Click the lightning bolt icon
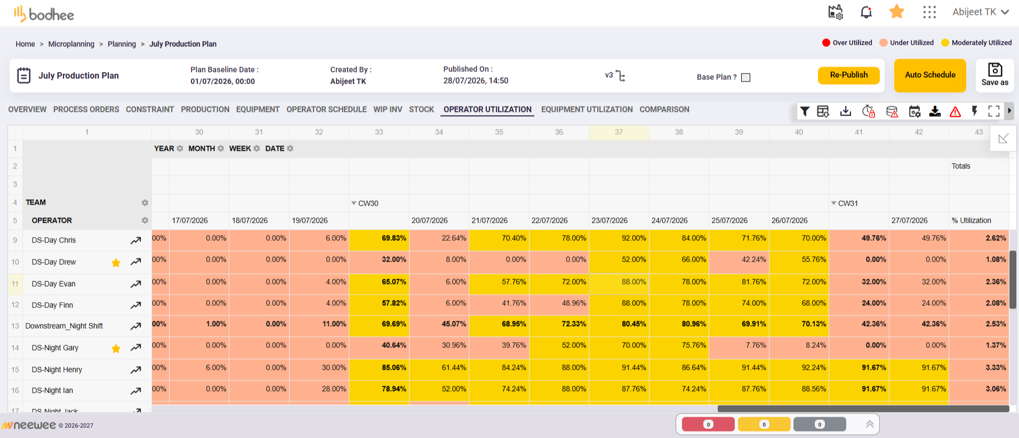This screenshot has width=1019, height=438. click(975, 111)
